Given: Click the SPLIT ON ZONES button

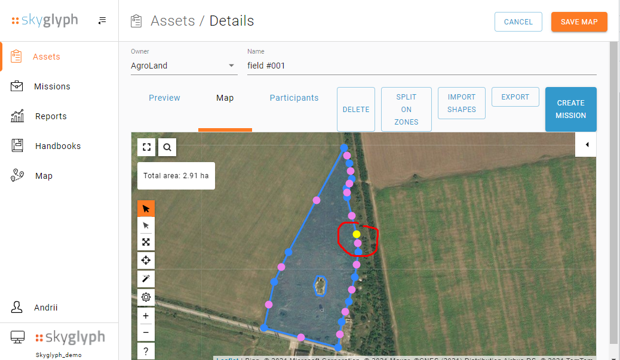Looking at the screenshot, I should (406, 109).
